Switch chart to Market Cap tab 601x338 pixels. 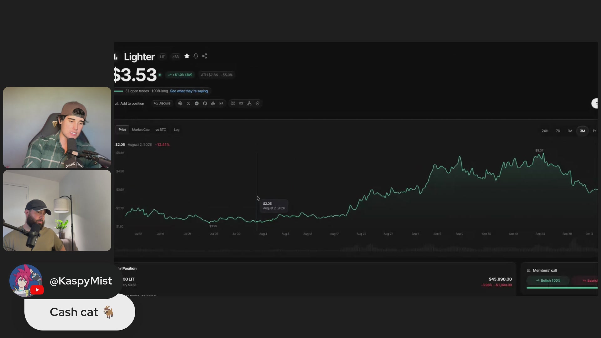pos(141,130)
